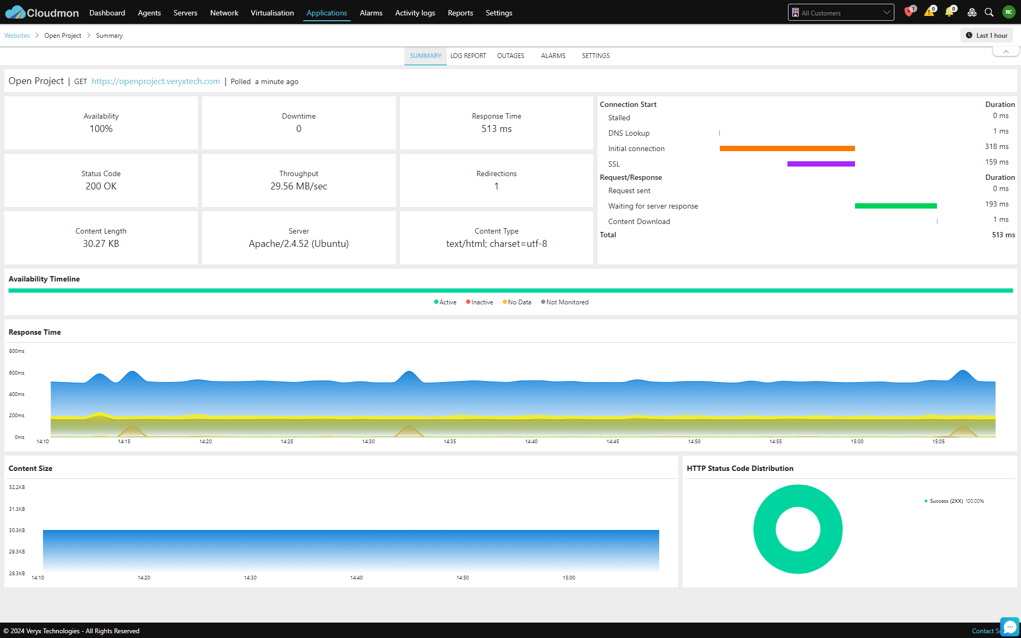The height and width of the screenshot is (638, 1021).
Task: Open the openproject.veryxtech.com URL link
Action: pos(155,81)
